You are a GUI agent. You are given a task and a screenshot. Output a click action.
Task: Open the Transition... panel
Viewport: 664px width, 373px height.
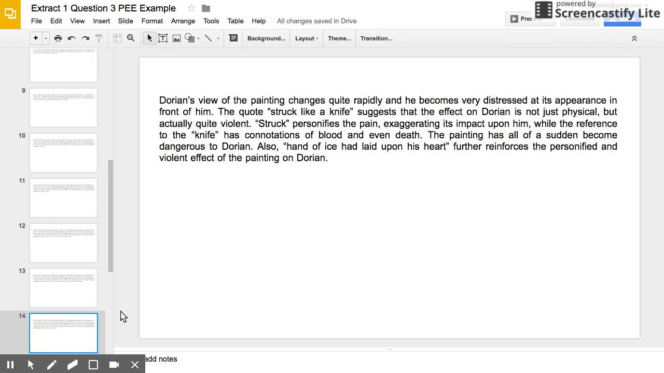click(376, 38)
